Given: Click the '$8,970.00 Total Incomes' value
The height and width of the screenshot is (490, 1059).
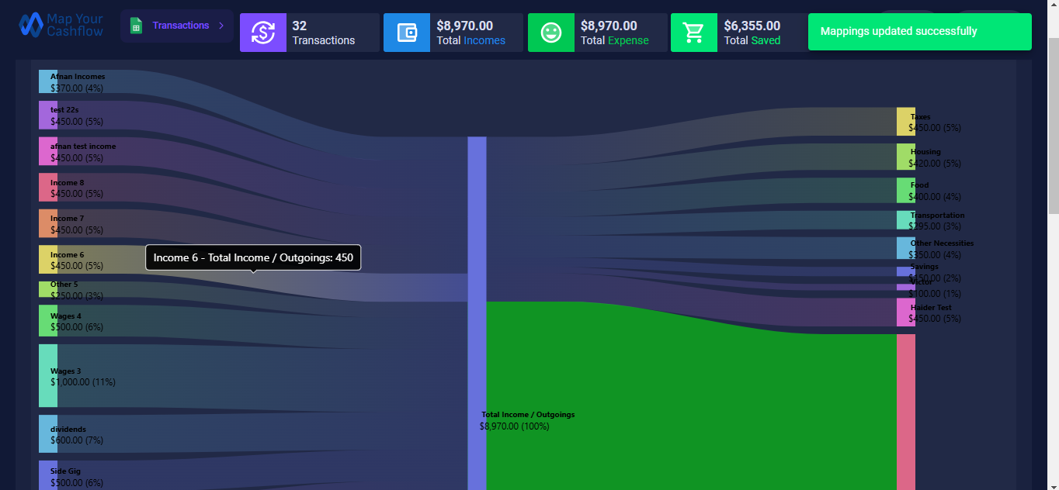Looking at the screenshot, I should pyautogui.click(x=470, y=33).
